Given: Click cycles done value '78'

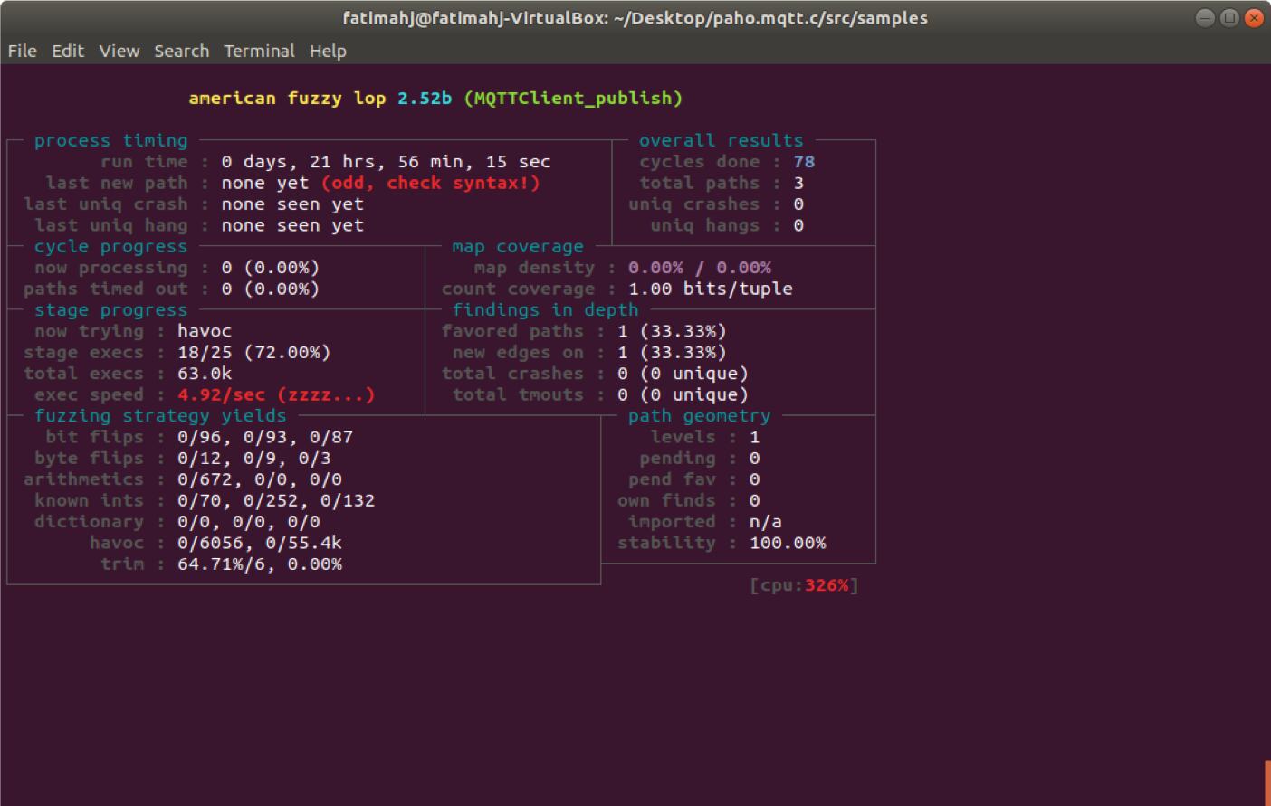Looking at the screenshot, I should point(804,162).
